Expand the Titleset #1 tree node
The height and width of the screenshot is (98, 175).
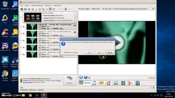(21, 27)
